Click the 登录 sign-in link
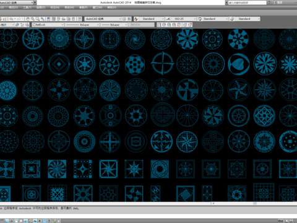 (x=280, y=2)
